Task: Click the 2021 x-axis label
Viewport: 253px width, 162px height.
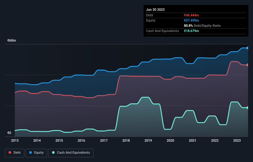Action: 193,140
